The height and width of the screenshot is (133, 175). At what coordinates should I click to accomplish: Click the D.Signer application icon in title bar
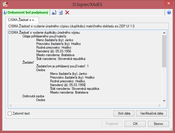tap(5, 4)
